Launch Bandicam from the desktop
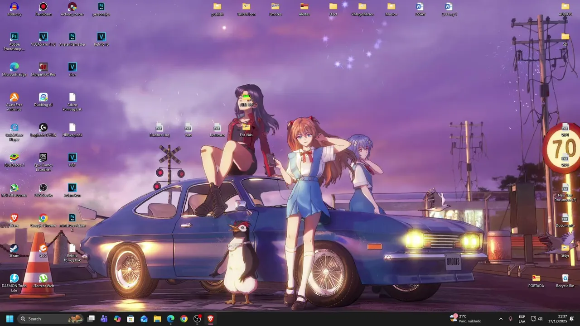580x326 pixels. click(x=43, y=10)
